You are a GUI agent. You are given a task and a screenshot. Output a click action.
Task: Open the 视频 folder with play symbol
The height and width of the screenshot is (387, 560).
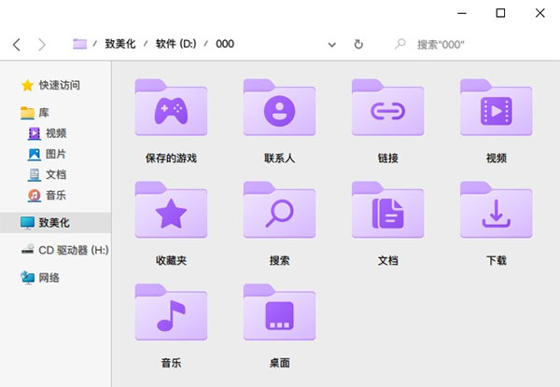[x=496, y=111]
